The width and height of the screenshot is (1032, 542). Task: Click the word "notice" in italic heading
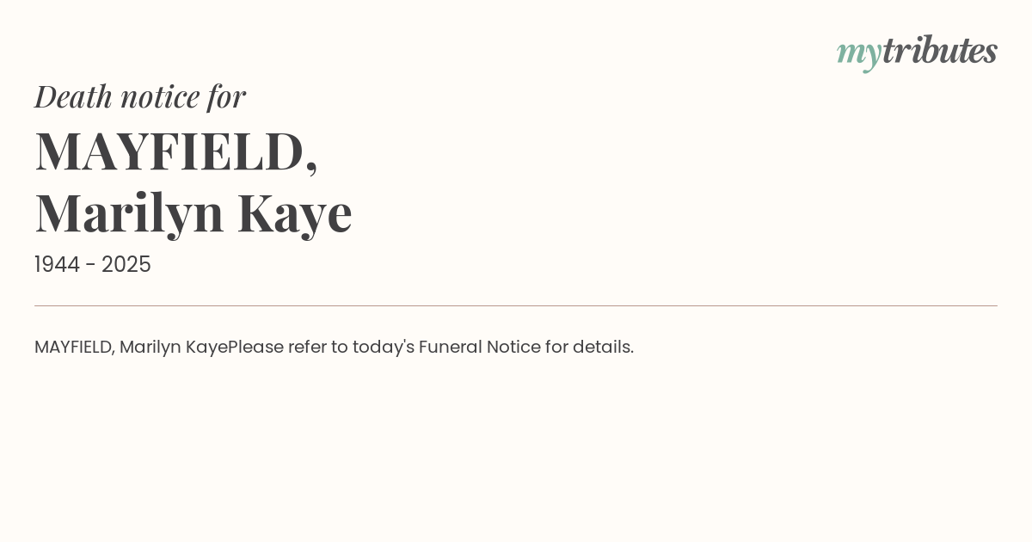point(160,97)
